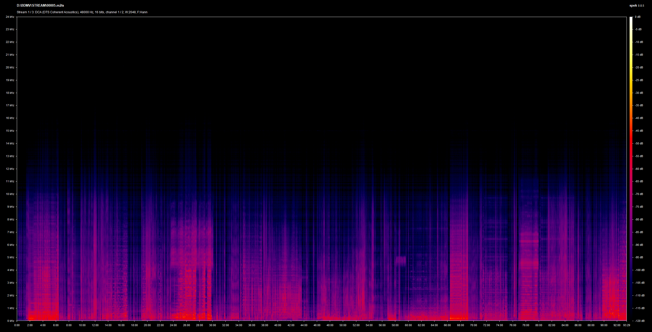Click the spectrogram burst near 68:00

(459, 280)
